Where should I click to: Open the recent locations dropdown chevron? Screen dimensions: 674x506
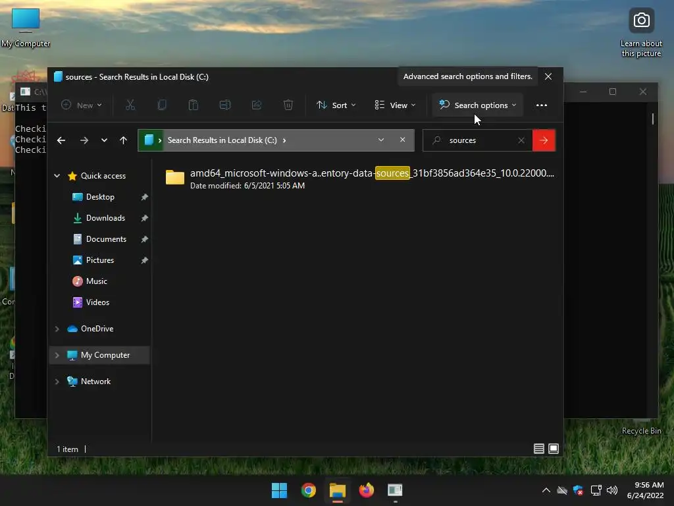(x=104, y=140)
